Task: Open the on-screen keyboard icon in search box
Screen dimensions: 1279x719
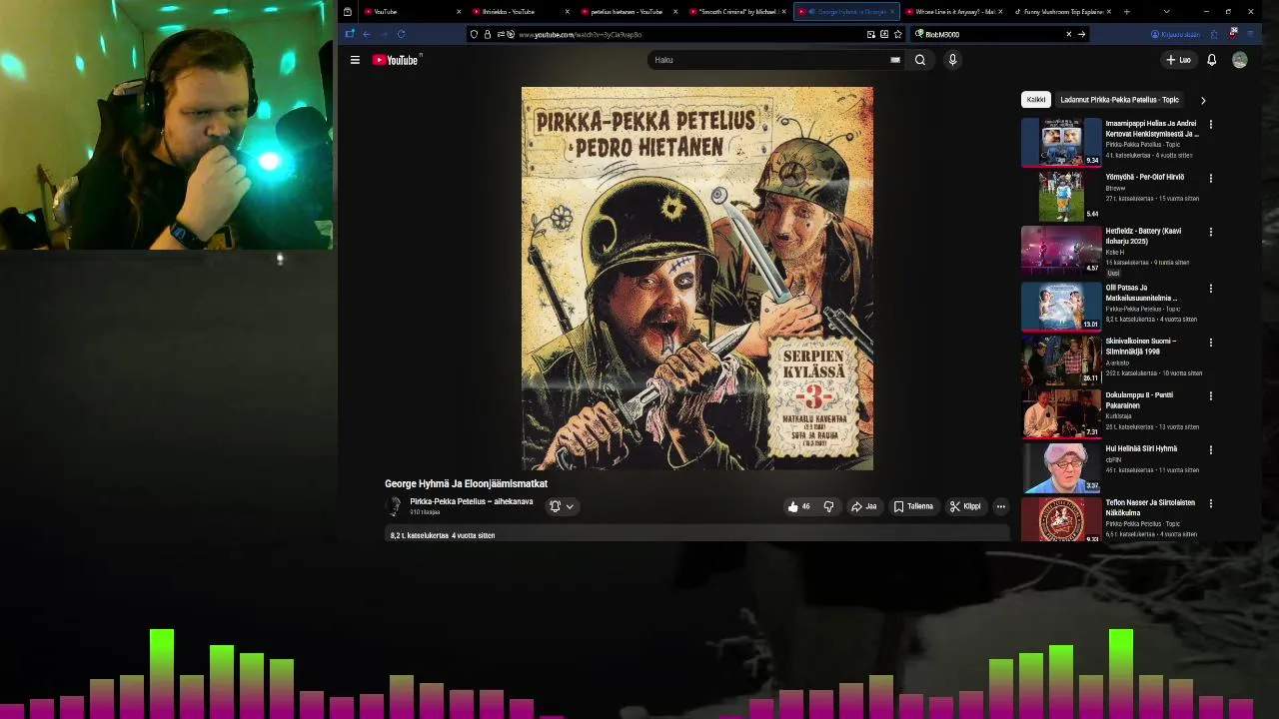Action: pos(895,60)
